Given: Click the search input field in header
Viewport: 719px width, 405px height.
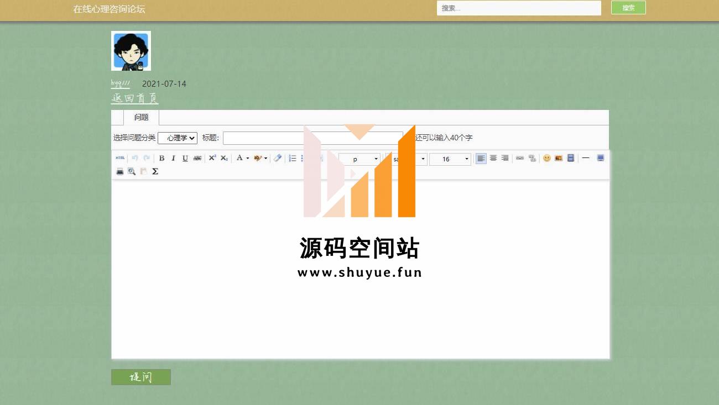Looking at the screenshot, I should (x=519, y=8).
